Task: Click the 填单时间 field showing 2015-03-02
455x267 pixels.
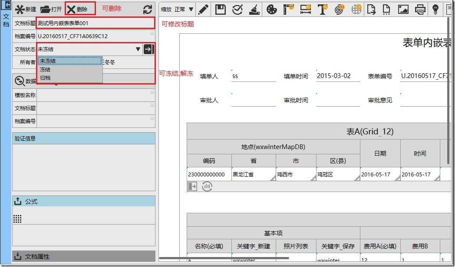Action: (338, 76)
